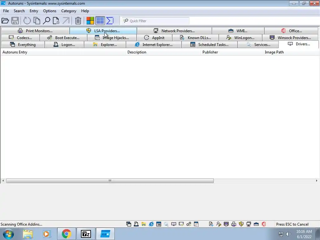Open the Help menu
Image resolution: width=320 pixels, height=240 pixels.
click(x=85, y=11)
